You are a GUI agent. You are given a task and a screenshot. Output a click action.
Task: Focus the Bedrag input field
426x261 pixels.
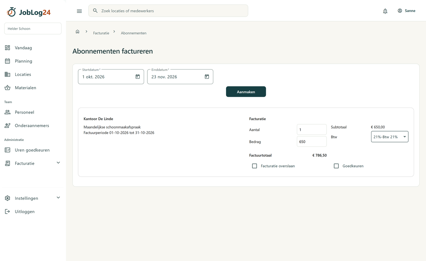click(312, 141)
